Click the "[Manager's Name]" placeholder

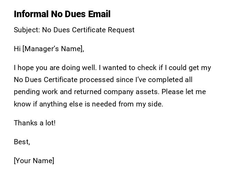[53, 49]
